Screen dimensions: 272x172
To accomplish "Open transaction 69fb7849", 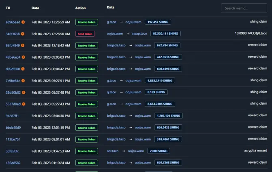I will 13,46.
